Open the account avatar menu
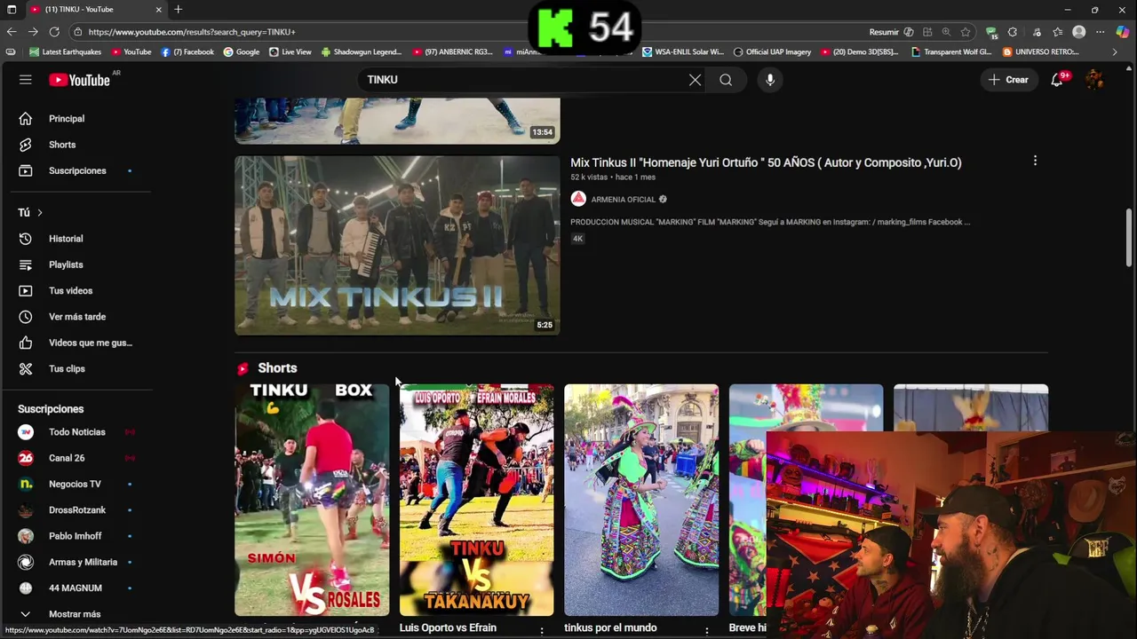 tap(1094, 80)
